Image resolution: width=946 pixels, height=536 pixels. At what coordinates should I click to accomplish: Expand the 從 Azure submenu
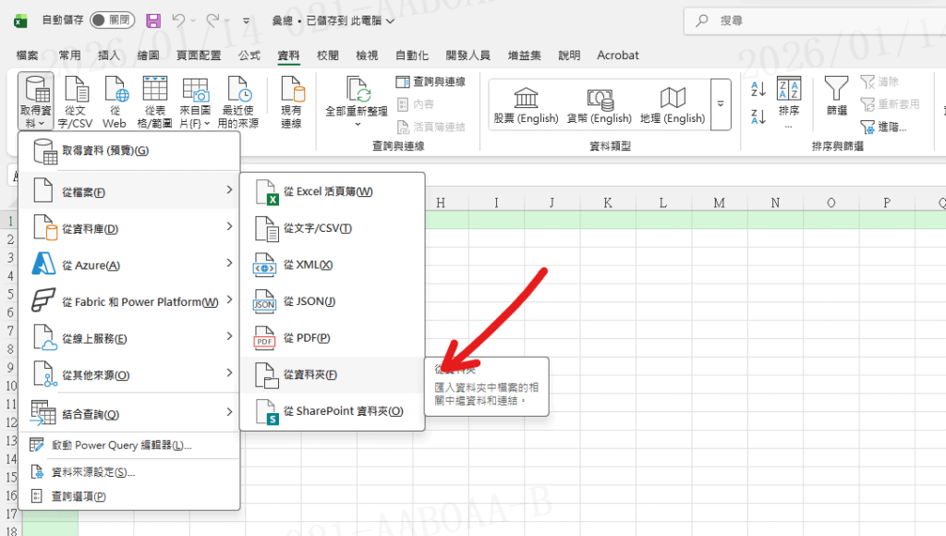(129, 265)
